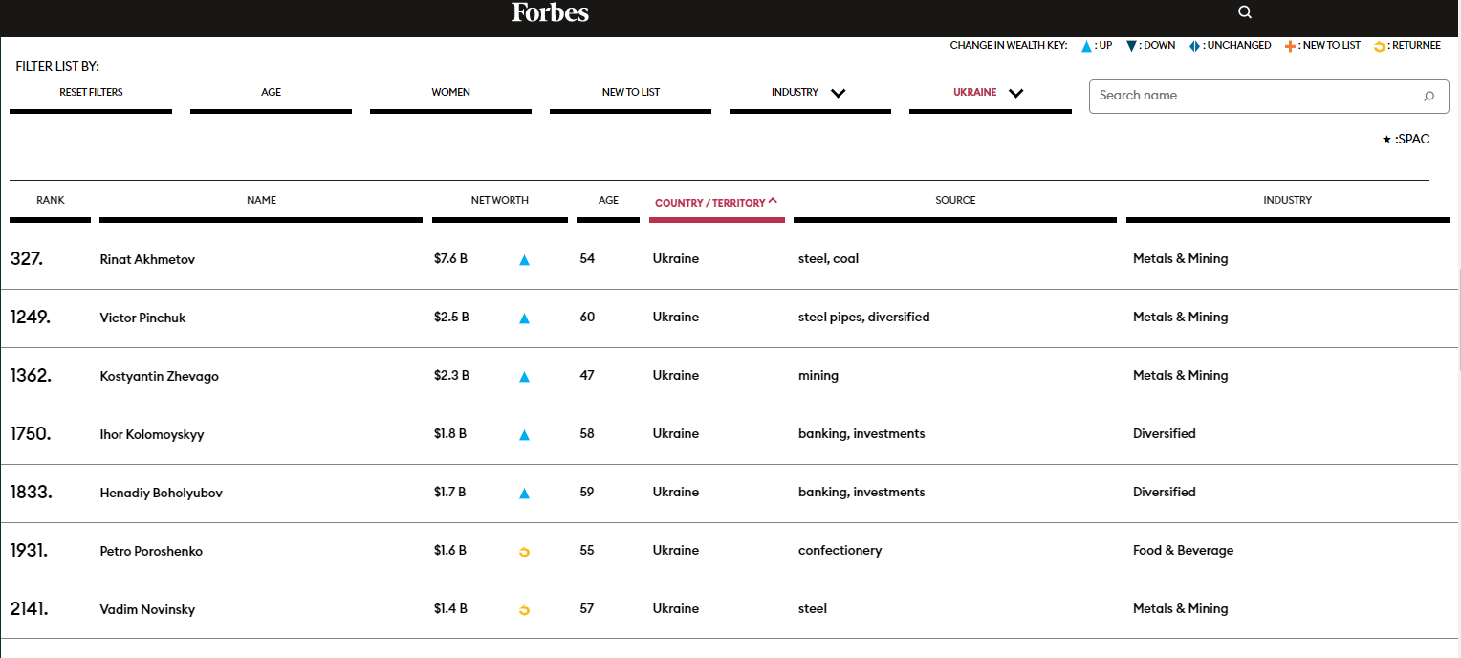The image size is (1461, 658).
Task: Open Petro Poroshenko's profile
Action: point(151,552)
